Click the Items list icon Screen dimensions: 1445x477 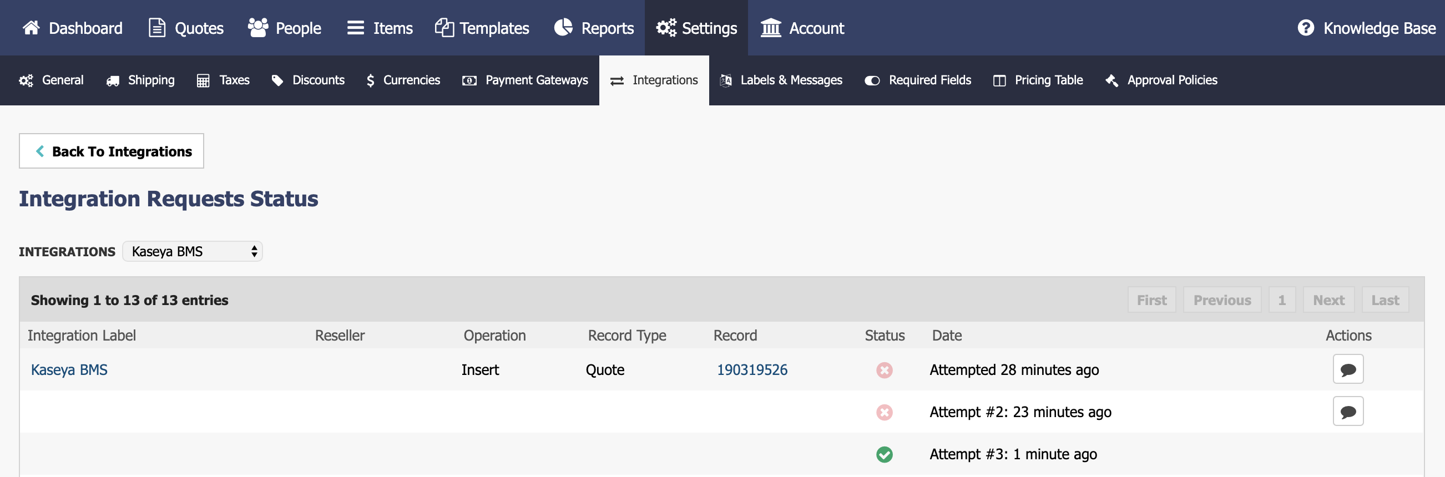point(356,28)
